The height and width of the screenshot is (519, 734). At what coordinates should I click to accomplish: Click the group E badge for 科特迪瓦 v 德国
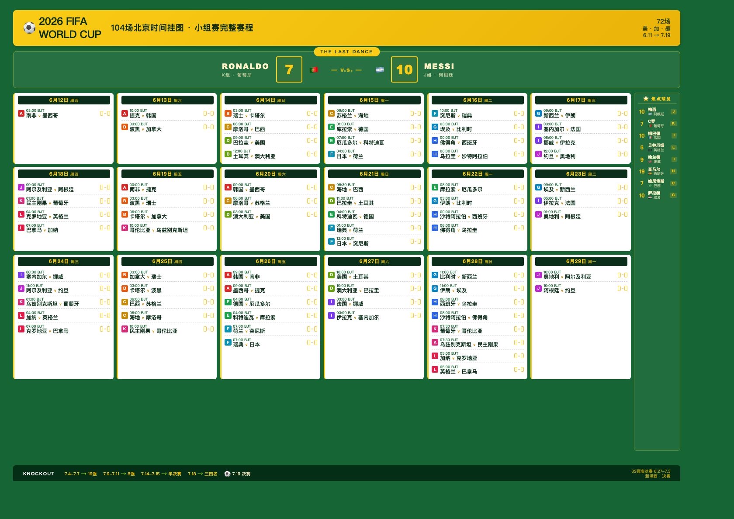[x=331, y=215]
